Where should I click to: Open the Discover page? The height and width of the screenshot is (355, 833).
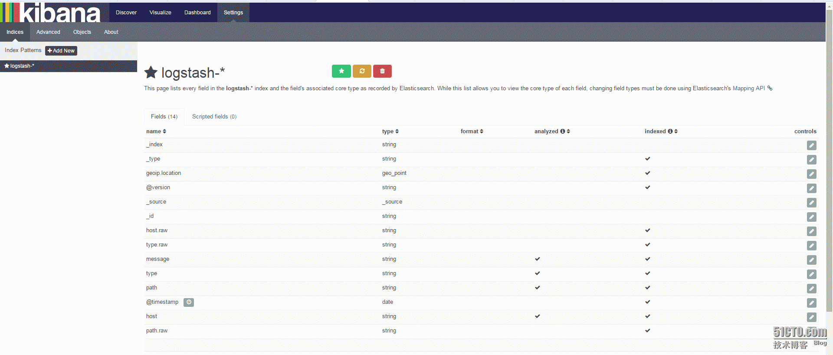(126, 13)
